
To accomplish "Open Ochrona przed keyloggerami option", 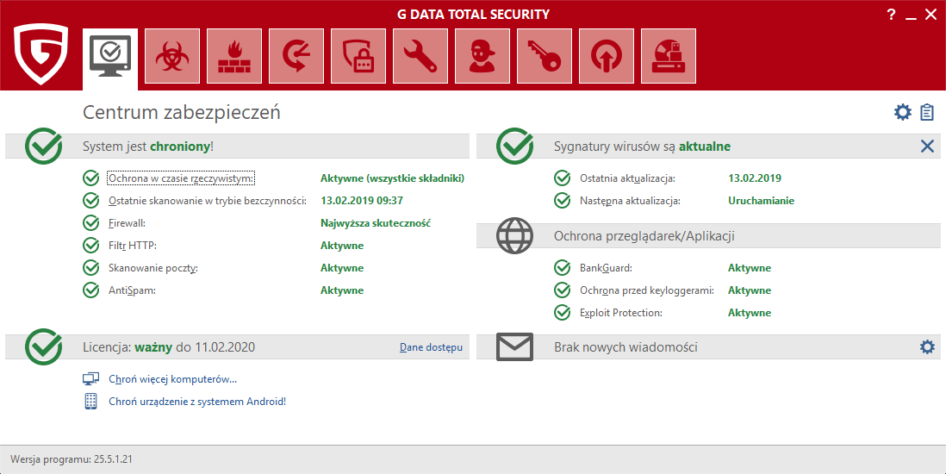I will [647, 290].
